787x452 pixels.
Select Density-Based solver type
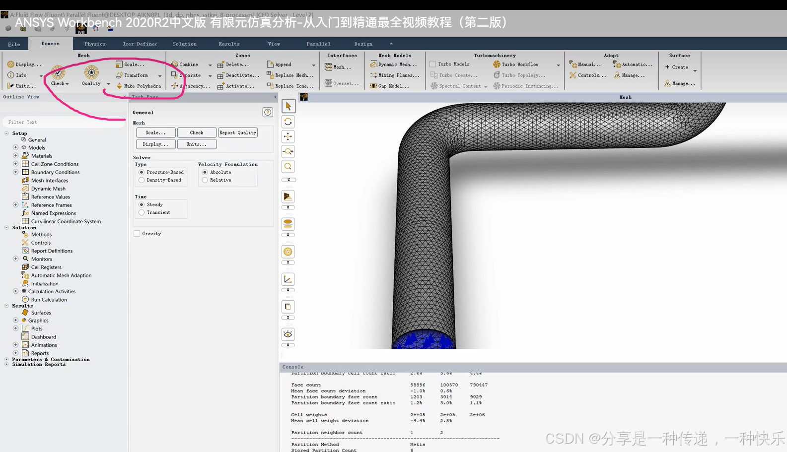tap(142, 180)
